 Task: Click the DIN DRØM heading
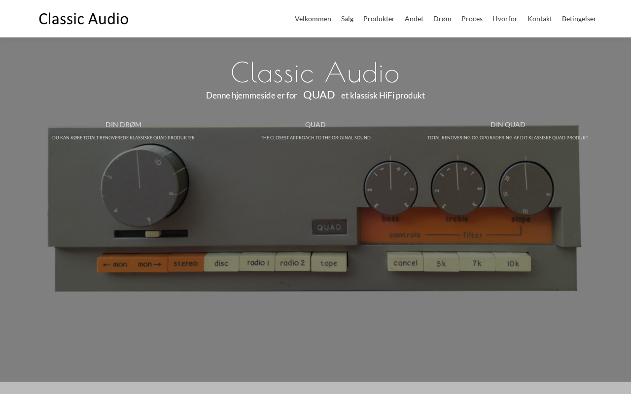pos(123,125)
